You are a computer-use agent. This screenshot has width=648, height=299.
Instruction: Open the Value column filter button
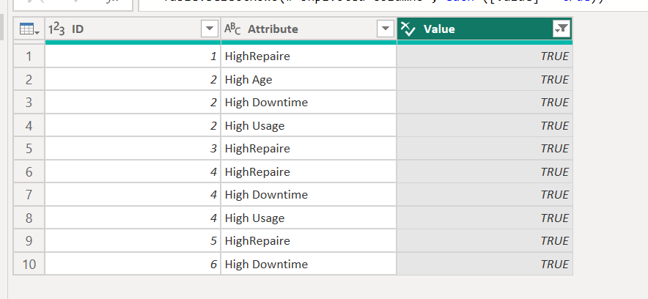point(562,29)
